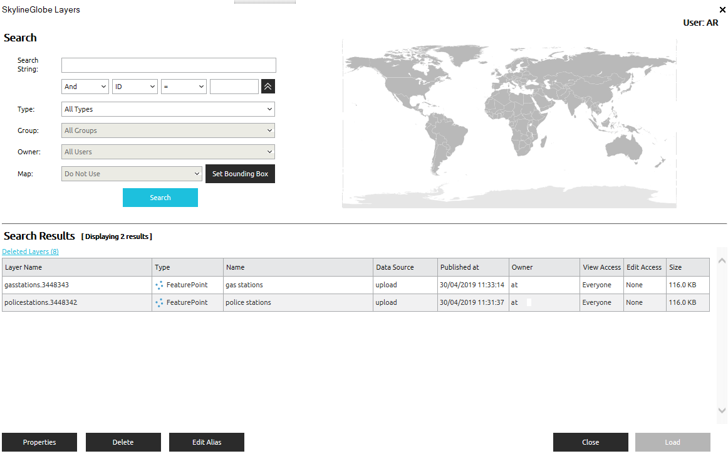Click the FeaturePoint icon on gas stations row
The width and height of the screenshot is (728, 456).
coord(159,285)
